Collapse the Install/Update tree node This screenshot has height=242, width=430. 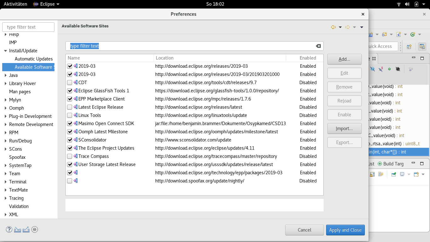5,51
